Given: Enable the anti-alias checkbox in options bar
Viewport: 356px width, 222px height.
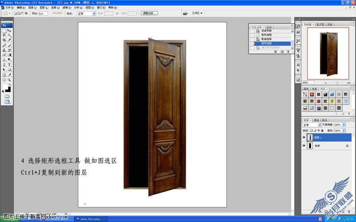Looking at the screenshot, I should (51, 13).
